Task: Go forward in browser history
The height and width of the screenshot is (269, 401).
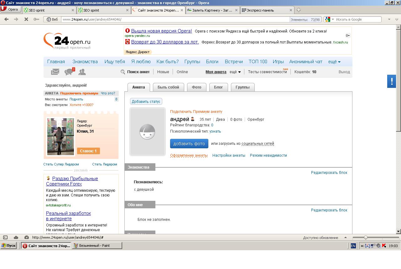Action: pyautogui.click(x=16, y=19)
